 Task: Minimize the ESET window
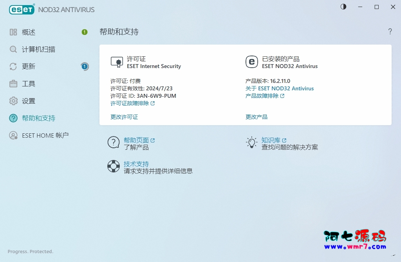coord(360,7)
